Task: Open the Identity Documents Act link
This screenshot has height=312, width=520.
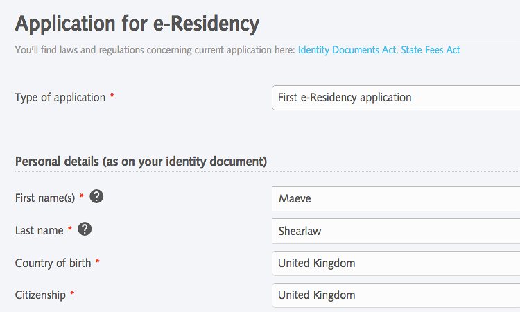Action: point(347,50)
